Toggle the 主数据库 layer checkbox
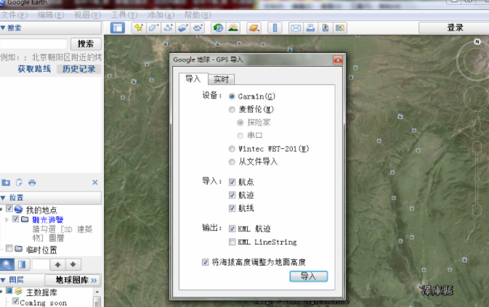Viewport: 489px width, 307px height. (9, 291)
